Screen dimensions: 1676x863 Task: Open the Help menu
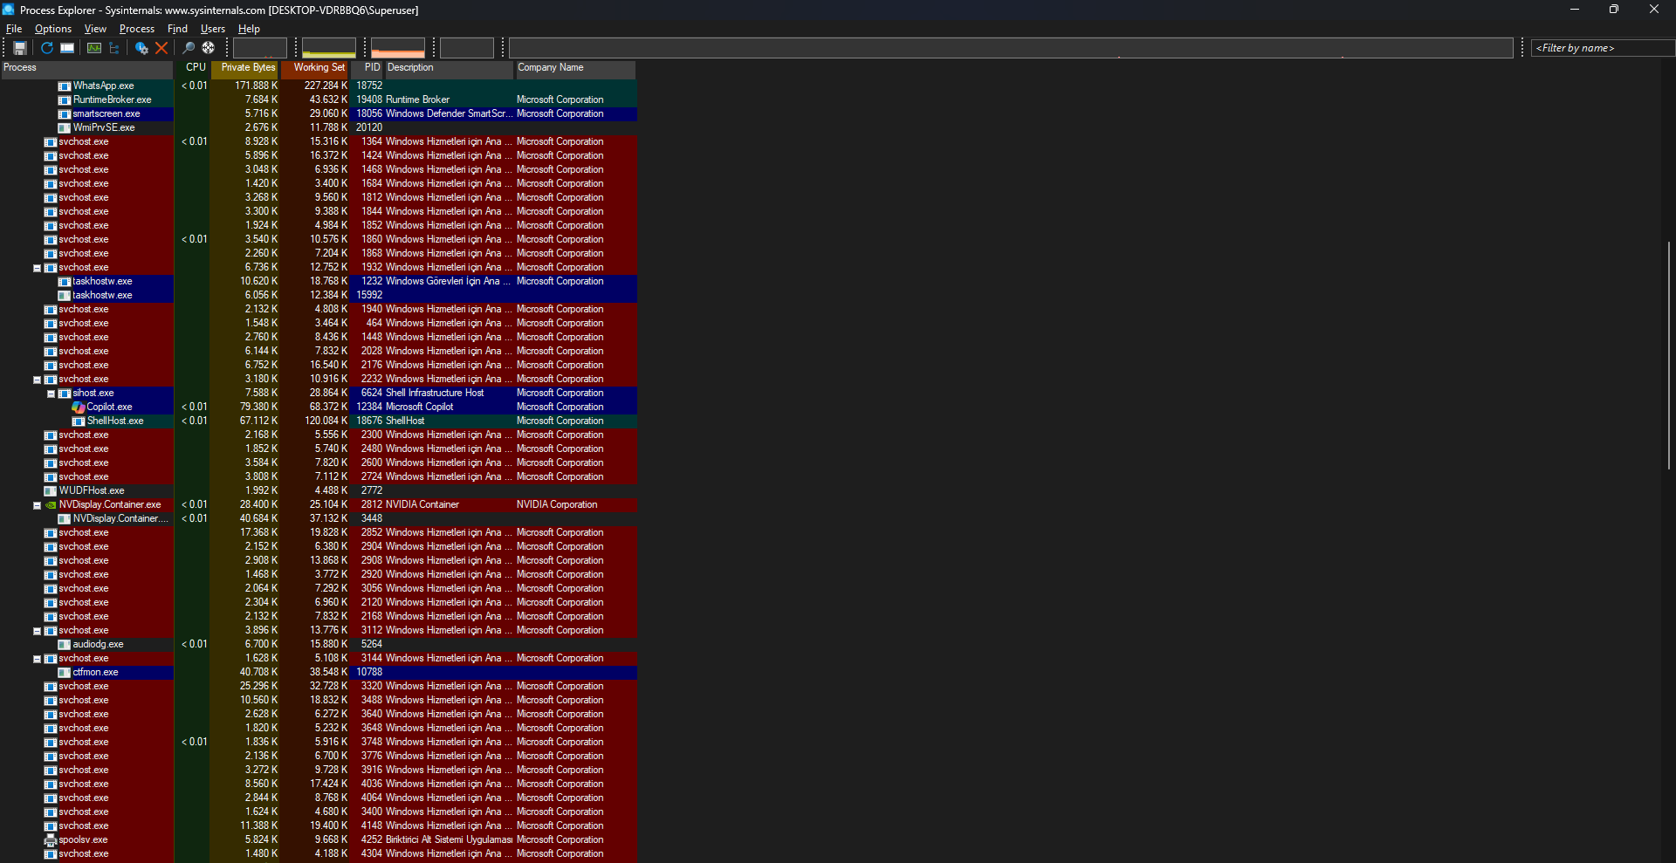[x=249, y=29]
